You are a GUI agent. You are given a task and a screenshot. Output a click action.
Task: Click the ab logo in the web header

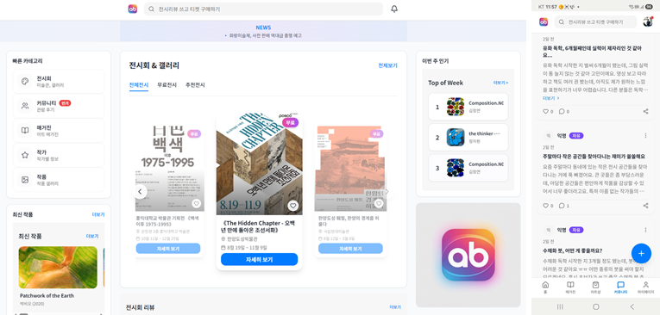[x=133, y=9]
